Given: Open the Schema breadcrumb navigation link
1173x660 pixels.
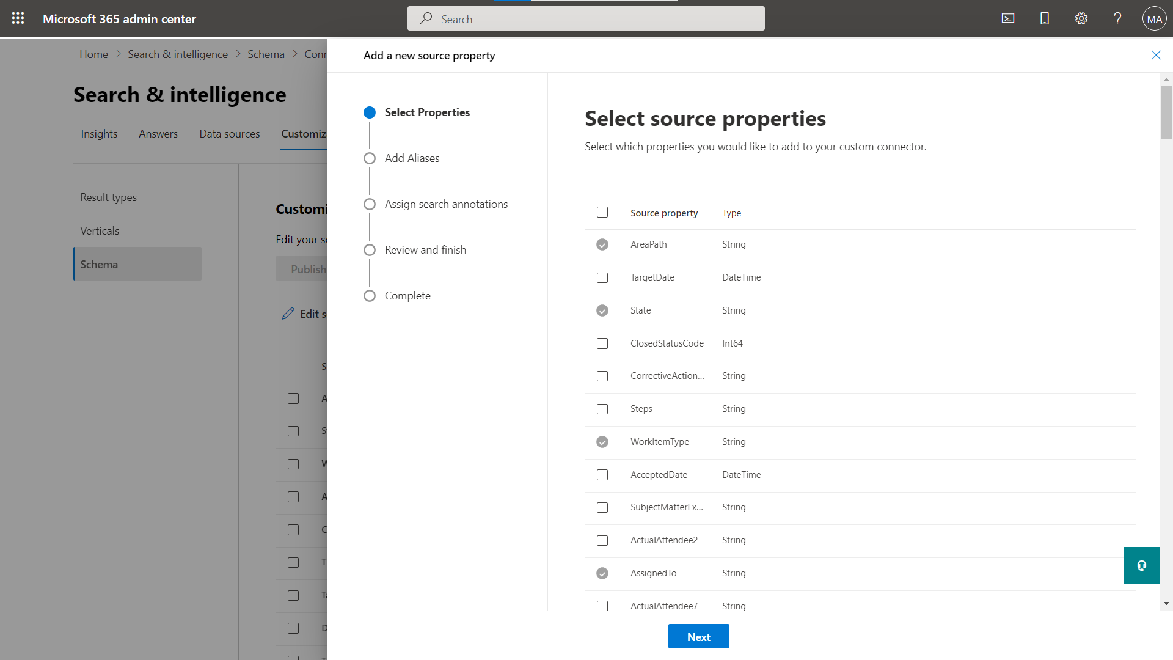Looking at the screenshot, I should 266,53.
